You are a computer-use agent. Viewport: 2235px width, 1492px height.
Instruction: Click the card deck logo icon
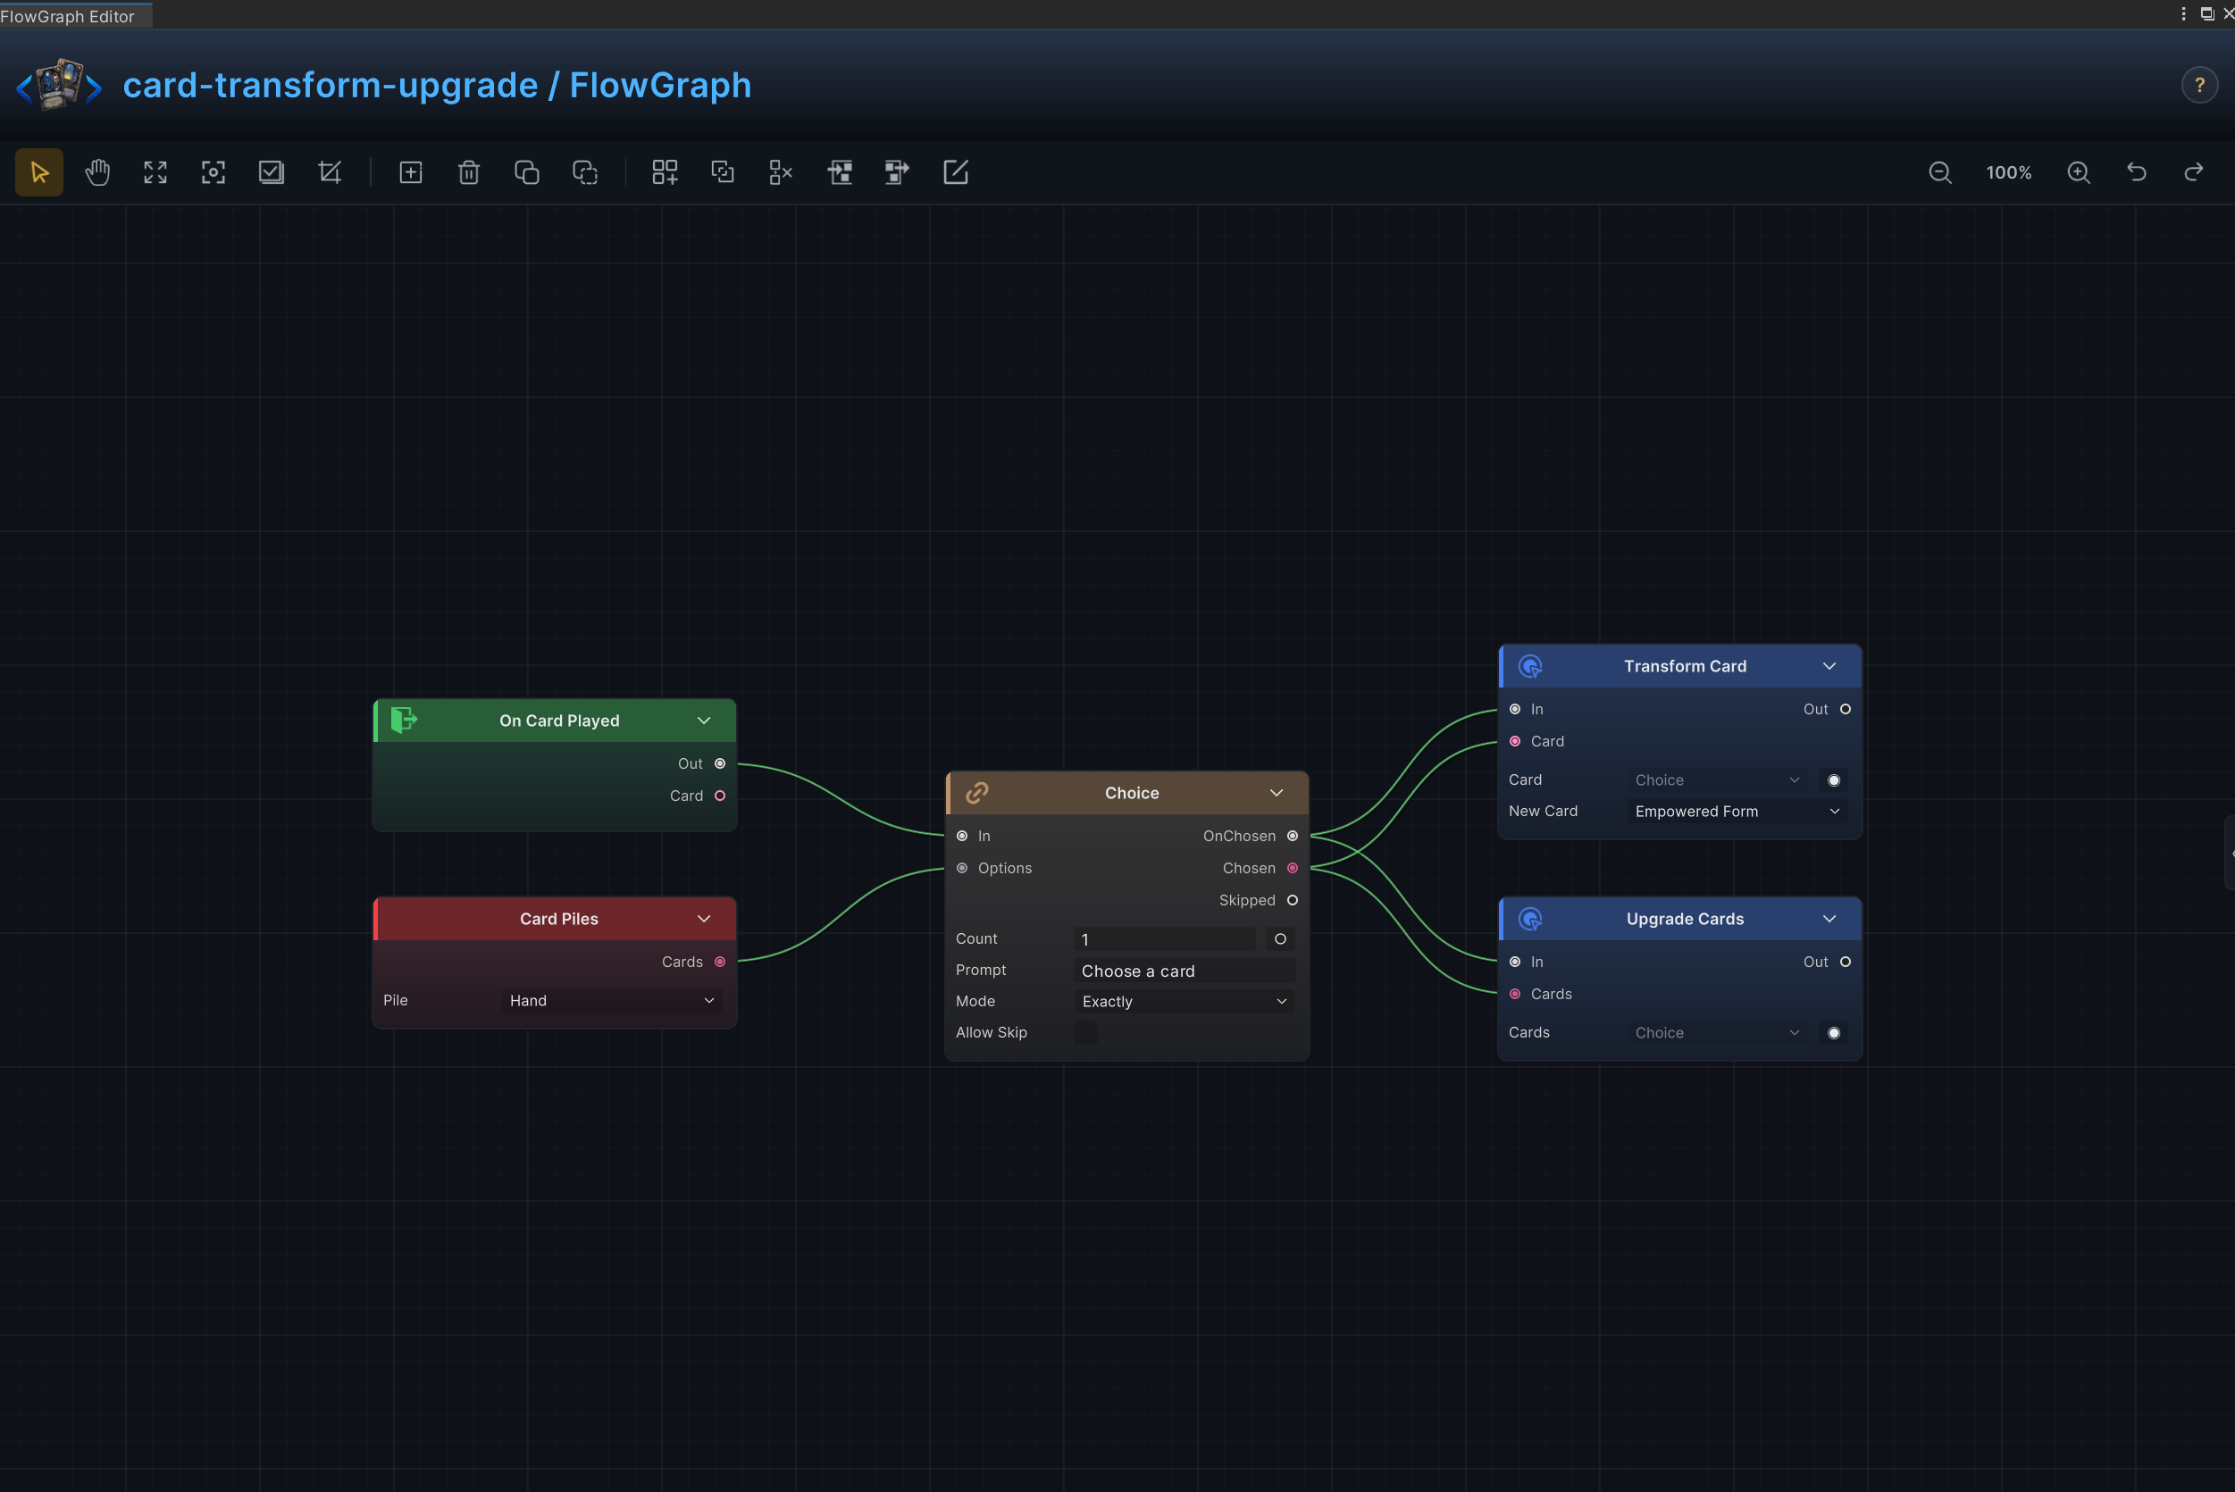pos(59,85)
